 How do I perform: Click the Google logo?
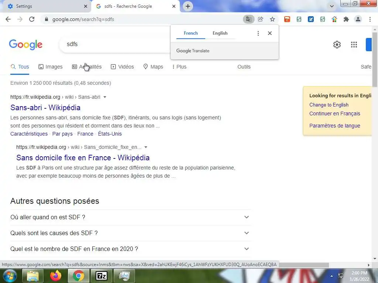25,45
